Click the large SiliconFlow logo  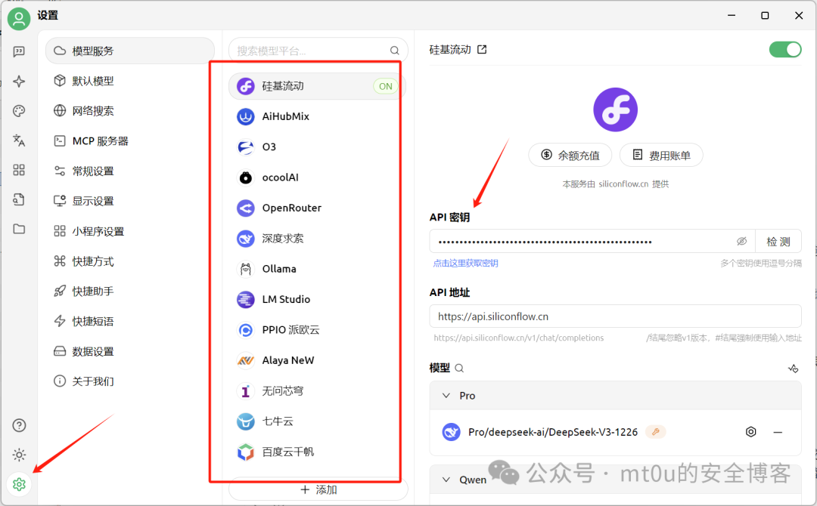(615, 110)
